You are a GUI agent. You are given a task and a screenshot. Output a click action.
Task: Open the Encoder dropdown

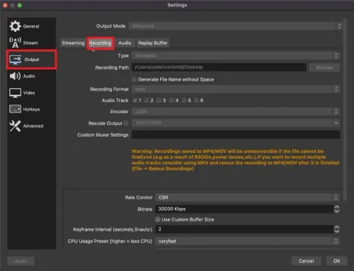point(236,111)
